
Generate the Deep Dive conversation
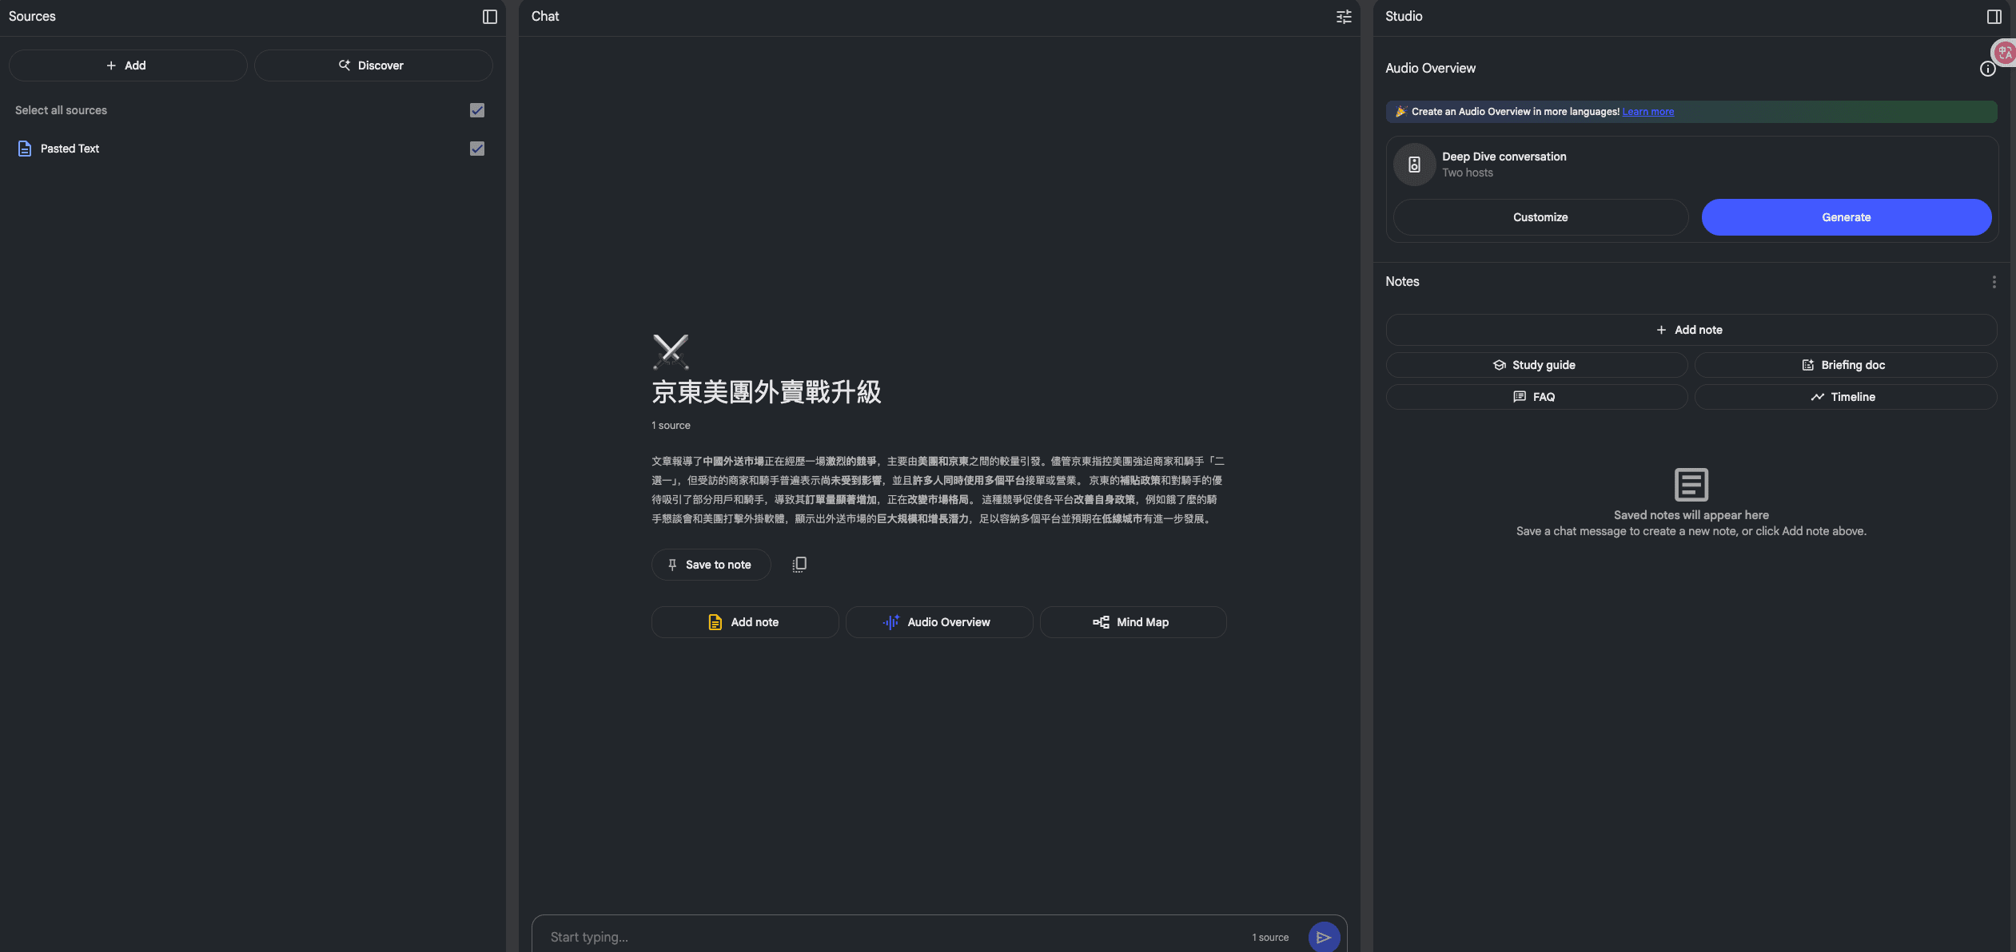pos(1846,217)
